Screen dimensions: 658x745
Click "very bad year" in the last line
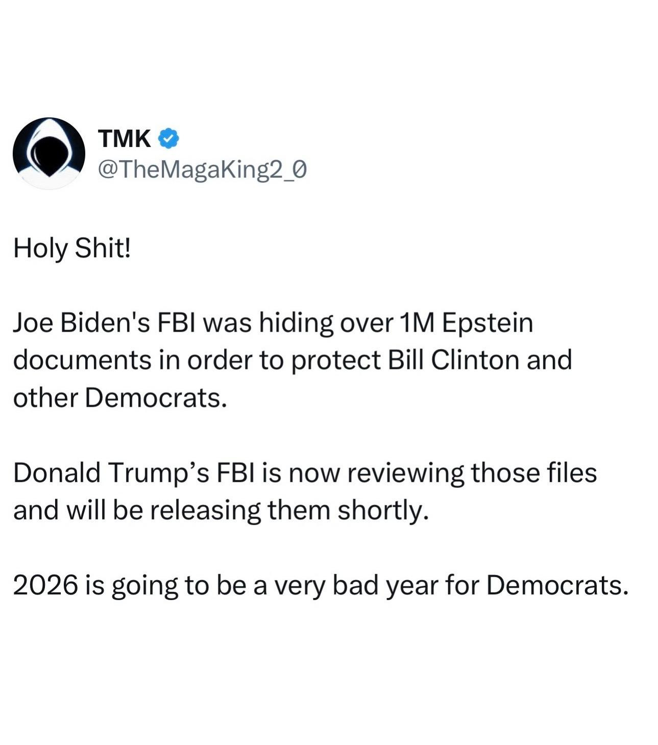pyautogui.click(x=357, y=585)
